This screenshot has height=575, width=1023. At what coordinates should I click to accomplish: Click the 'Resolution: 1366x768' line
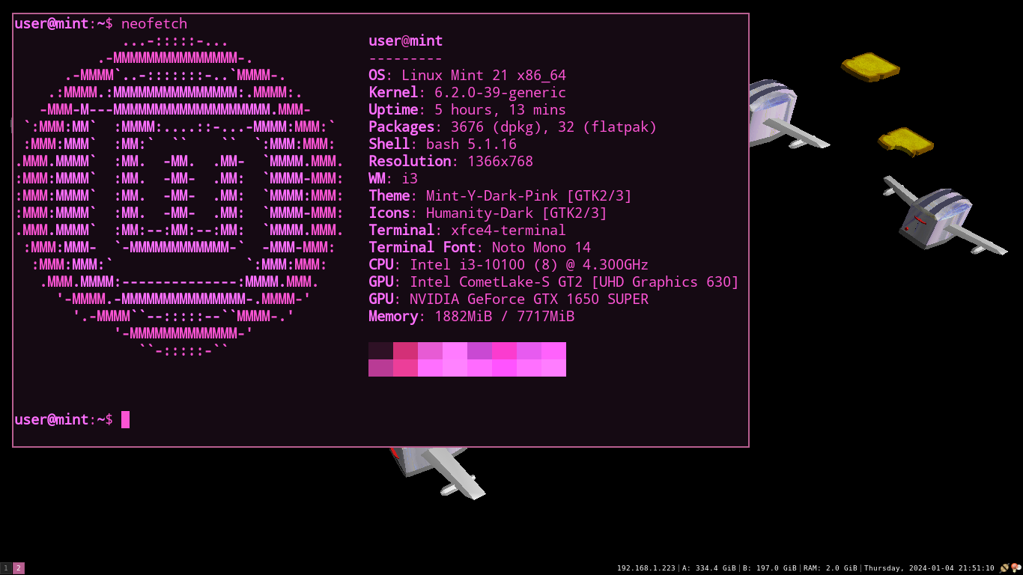[451, 161]
